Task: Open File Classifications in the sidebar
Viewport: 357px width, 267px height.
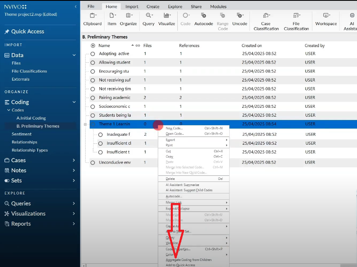Action: (x=29, y=71)
